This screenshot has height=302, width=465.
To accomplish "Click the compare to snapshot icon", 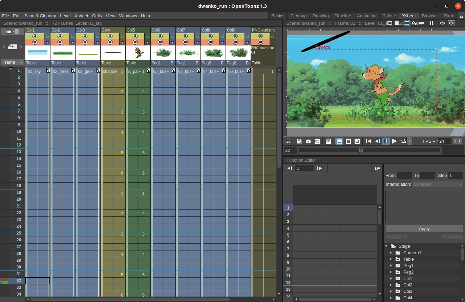I will coord(317,141).
